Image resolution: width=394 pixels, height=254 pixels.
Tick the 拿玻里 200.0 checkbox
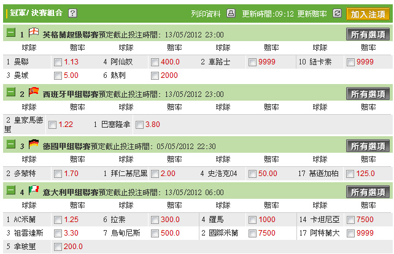(58, 247)
